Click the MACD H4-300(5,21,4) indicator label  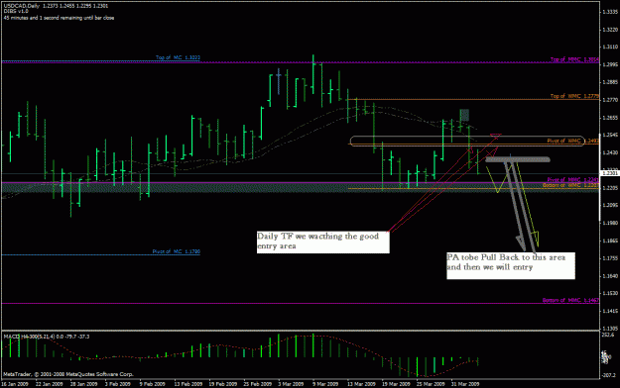pyautogui.click(x=47, y=337)
